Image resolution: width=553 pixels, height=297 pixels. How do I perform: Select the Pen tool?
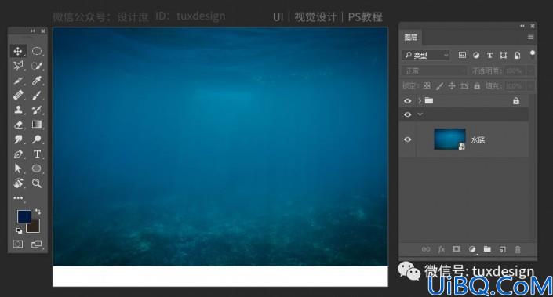pos(18,154)
